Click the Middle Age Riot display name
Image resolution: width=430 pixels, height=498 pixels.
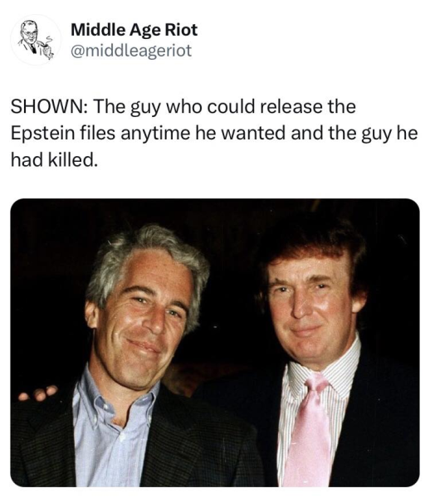(x=134, y=30)
